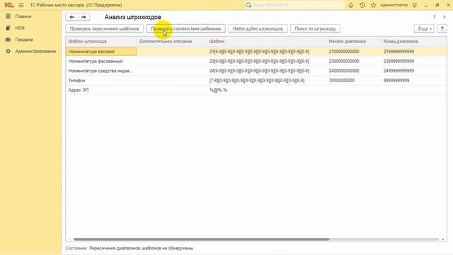
Task: Open form options three-dot menu
Action: coord(435,17)
